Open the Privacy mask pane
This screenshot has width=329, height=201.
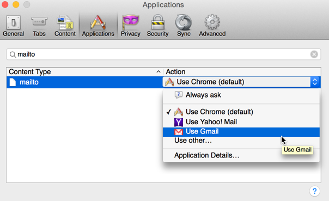[131, 26]
